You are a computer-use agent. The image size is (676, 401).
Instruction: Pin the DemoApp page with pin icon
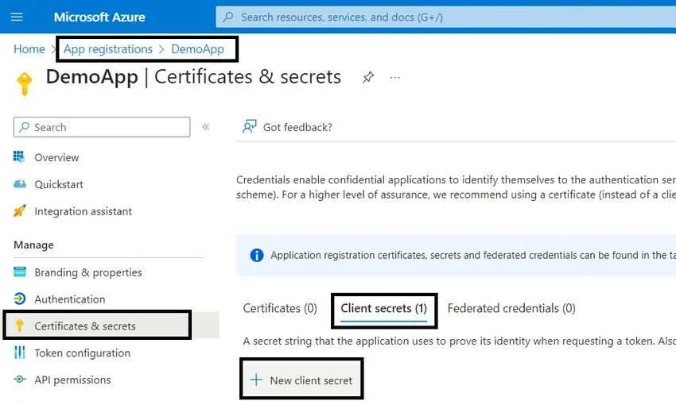coord(368,78)
